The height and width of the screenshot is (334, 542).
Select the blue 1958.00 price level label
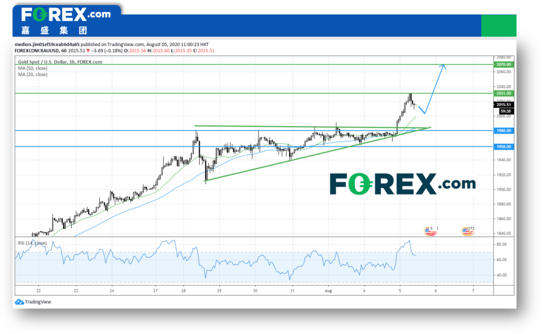(504, 147)
